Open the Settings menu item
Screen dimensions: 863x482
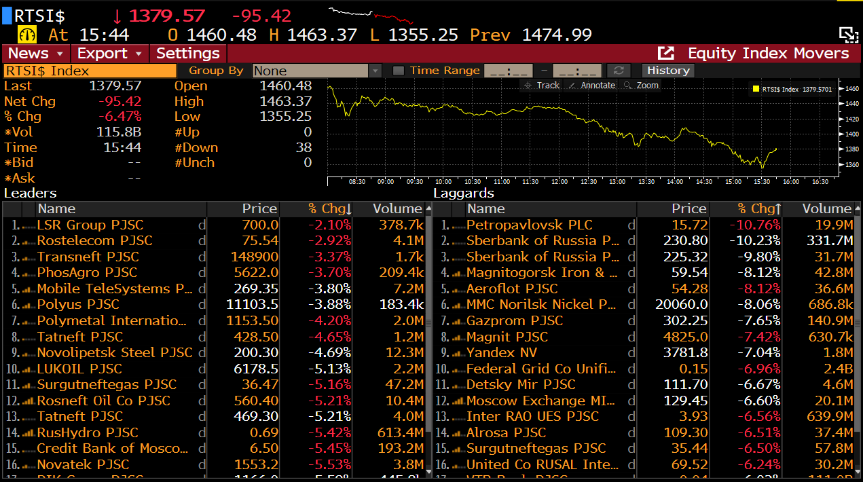(188, 53)
